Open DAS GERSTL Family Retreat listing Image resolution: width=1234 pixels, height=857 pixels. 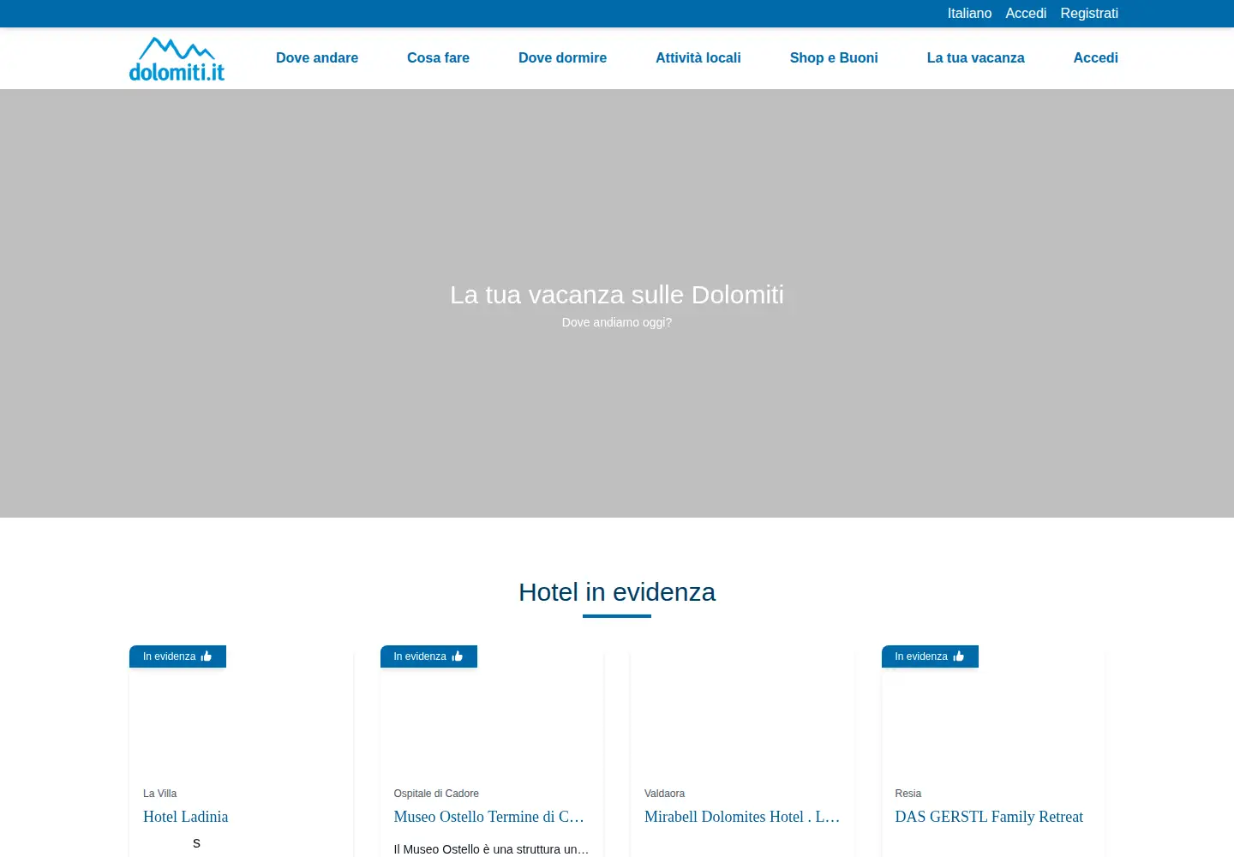[989, 817]
